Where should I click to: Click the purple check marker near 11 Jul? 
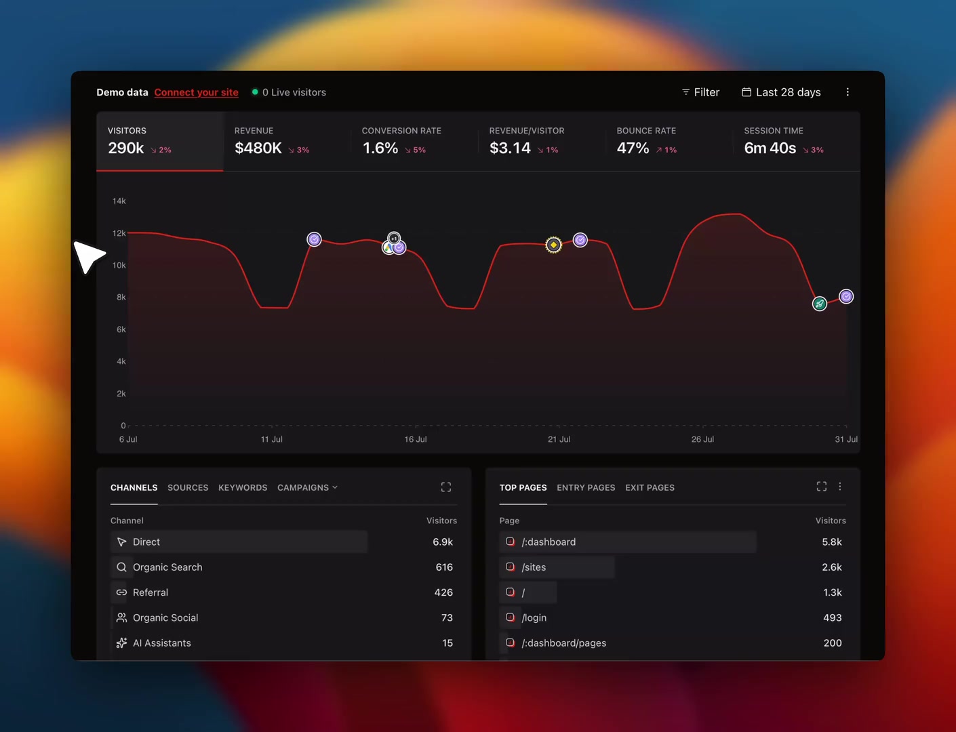point(314,239)
